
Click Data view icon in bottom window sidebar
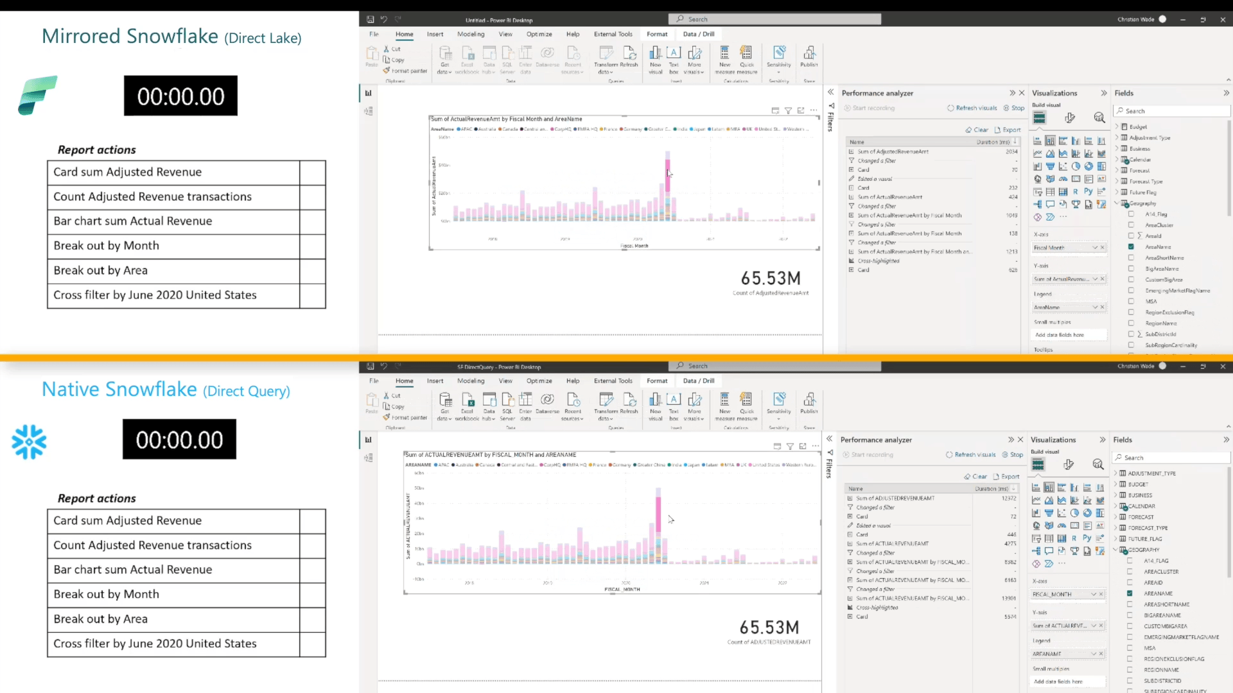[x=368, y=458]
